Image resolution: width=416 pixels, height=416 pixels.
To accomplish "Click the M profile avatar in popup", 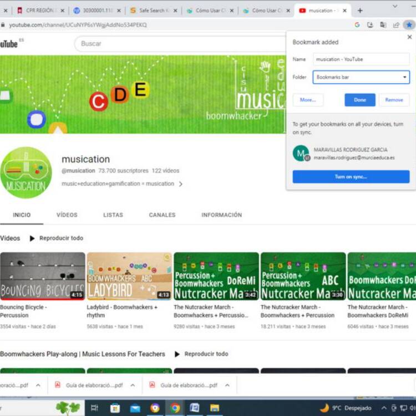I will pos(301,153).
